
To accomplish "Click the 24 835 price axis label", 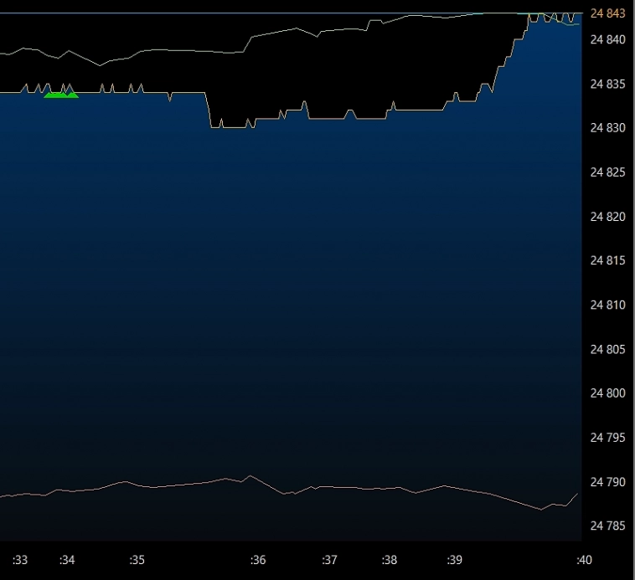I will coord(607,84).
